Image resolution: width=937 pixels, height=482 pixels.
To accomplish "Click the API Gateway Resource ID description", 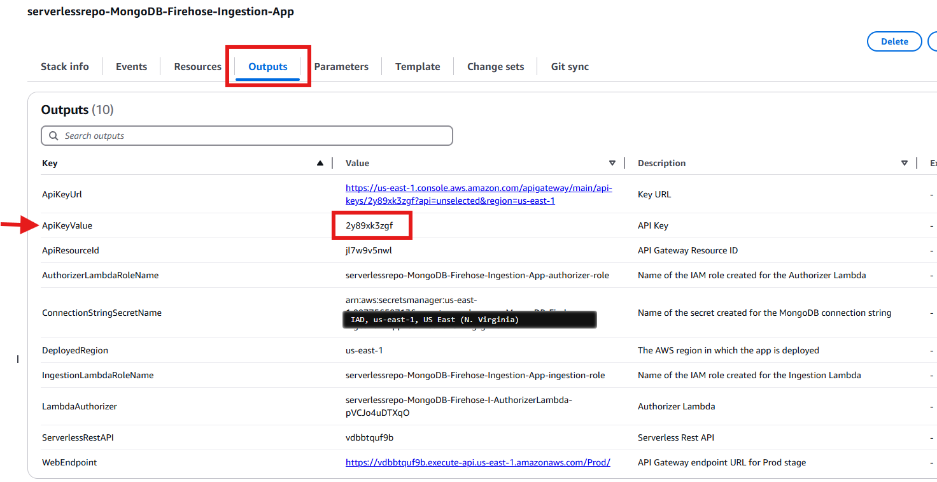I will (x=688, y=250).
